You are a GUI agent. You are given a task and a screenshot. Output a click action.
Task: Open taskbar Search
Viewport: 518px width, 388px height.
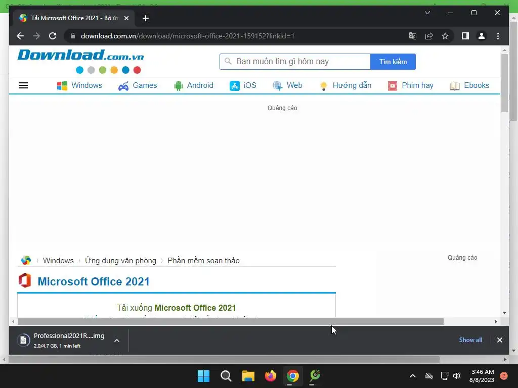pyautogui.click(x=226, y=376)
